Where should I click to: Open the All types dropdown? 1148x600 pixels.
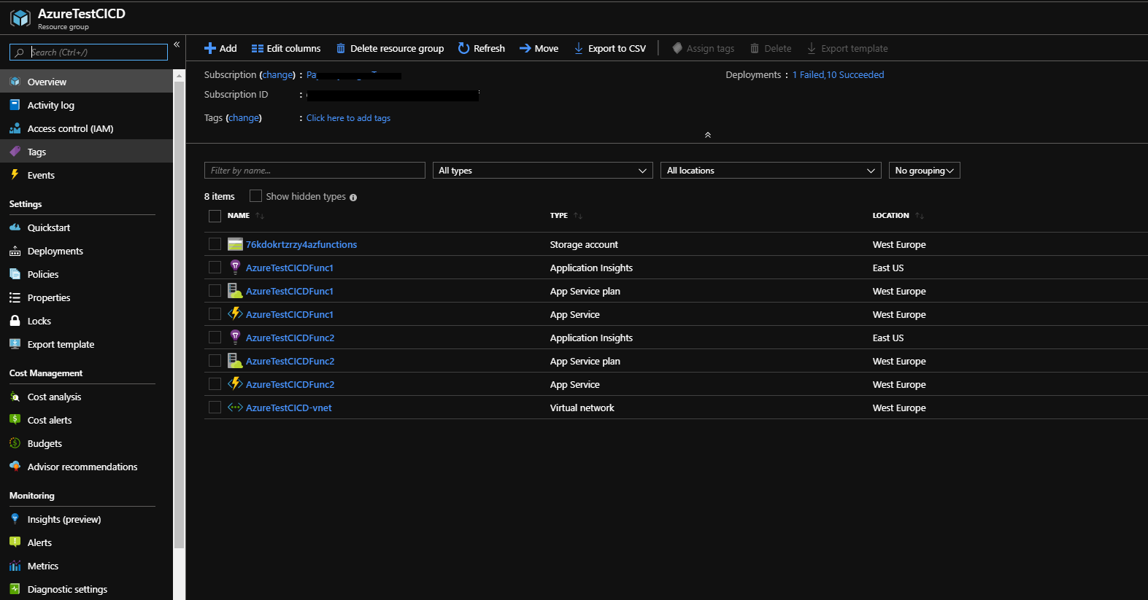[543, 171]
